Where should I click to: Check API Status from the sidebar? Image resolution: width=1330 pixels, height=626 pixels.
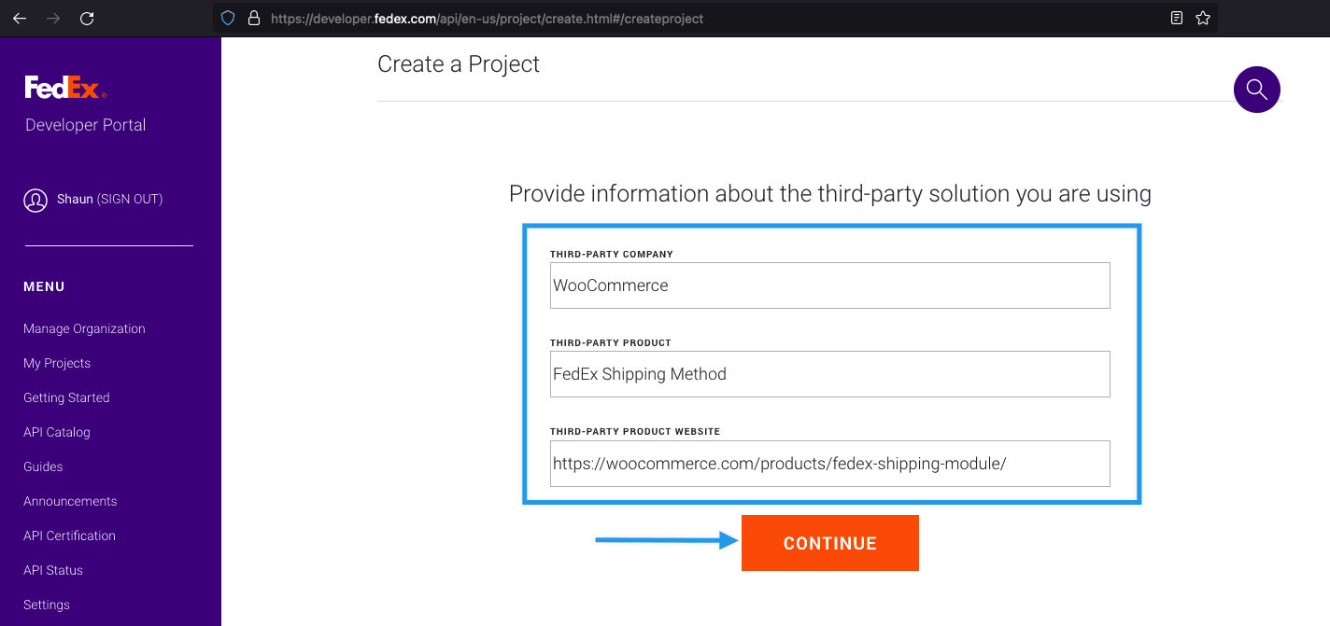click(x=52, y=570)
